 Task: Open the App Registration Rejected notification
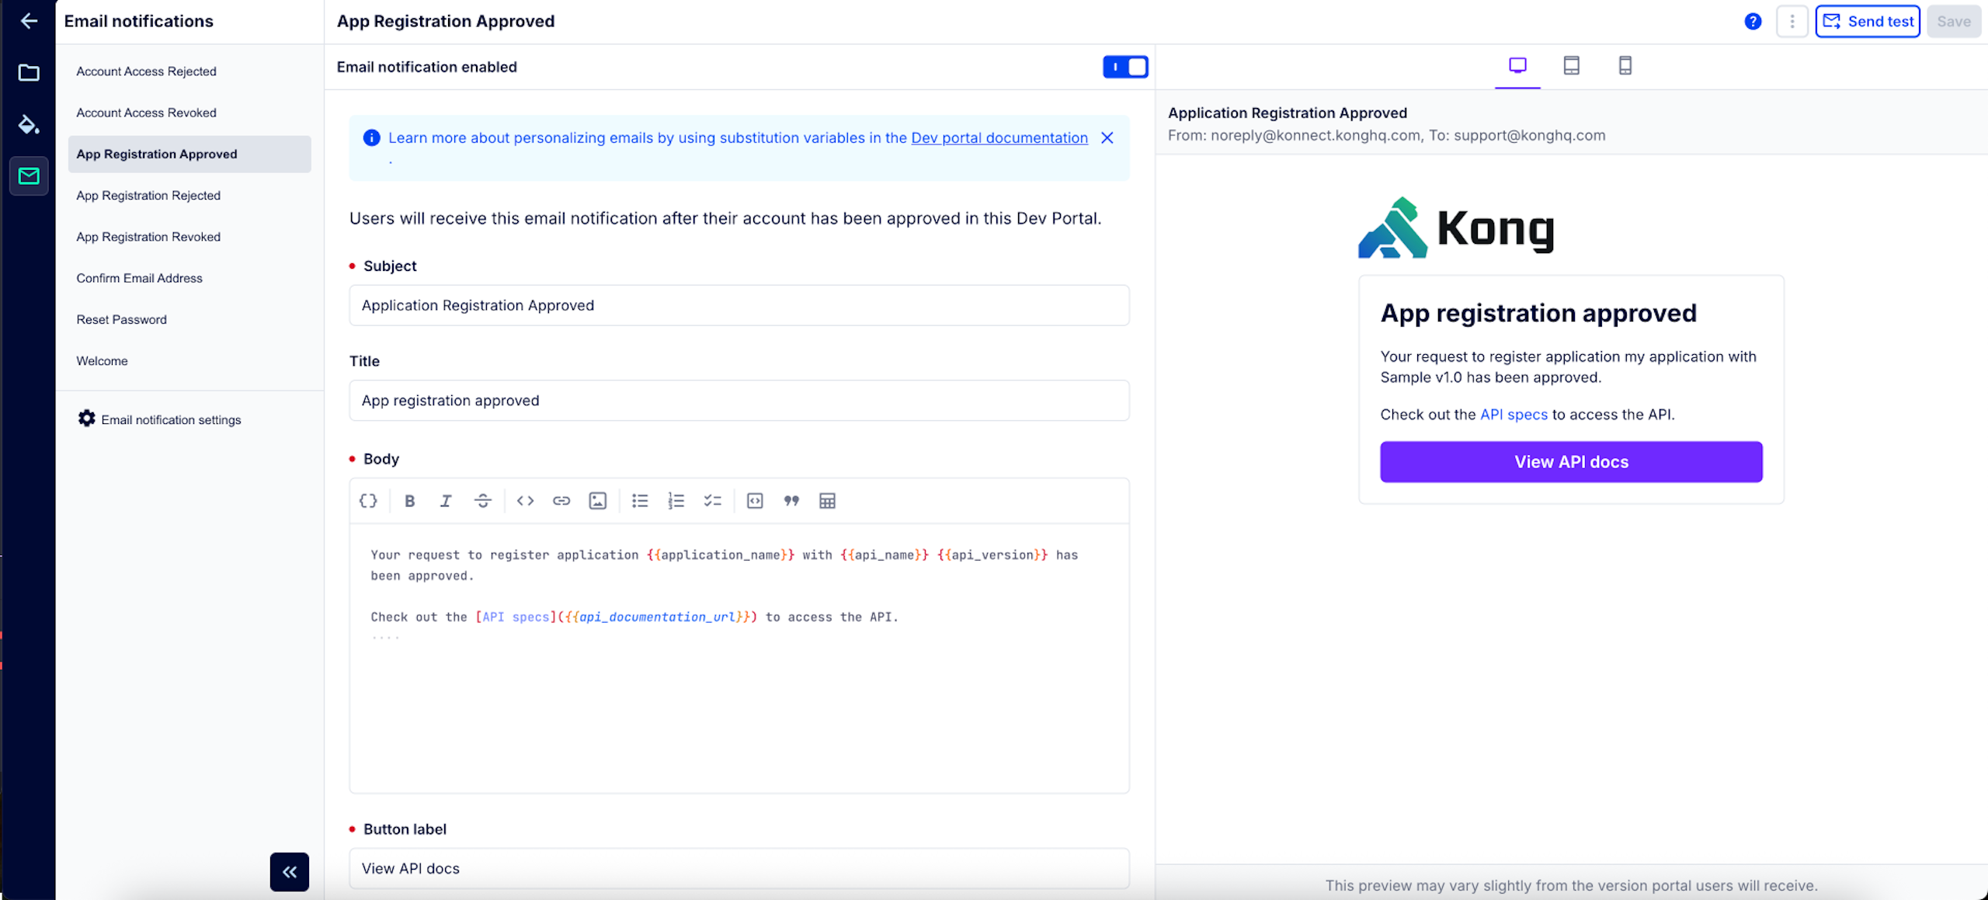(148, 196)
